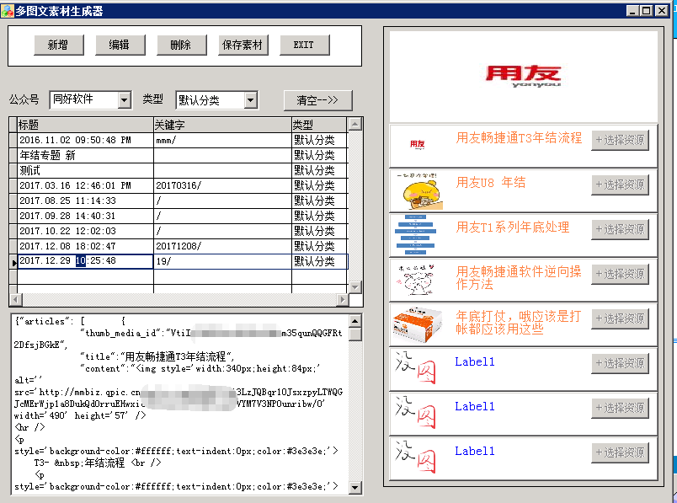Click thumbnail of 年底打仗 article

[417, 324]
